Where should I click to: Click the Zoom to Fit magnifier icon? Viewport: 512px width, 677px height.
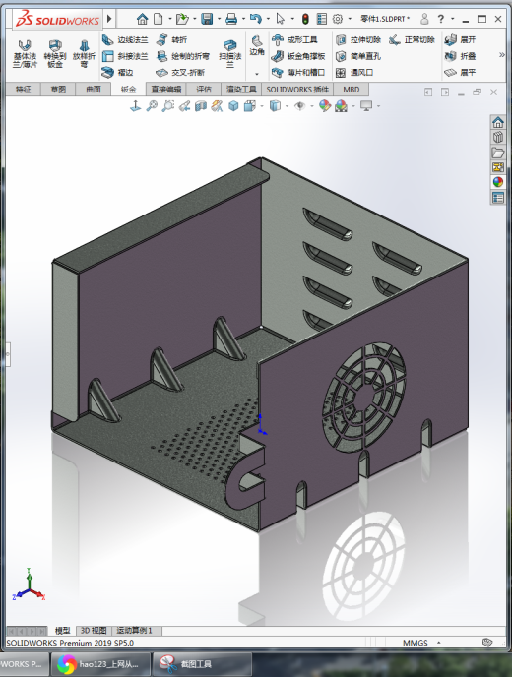pyautogui.click(x=152, y=106)
